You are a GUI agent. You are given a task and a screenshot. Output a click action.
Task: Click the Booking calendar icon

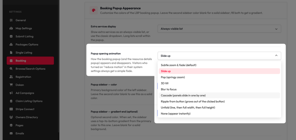tap(11, 61)
